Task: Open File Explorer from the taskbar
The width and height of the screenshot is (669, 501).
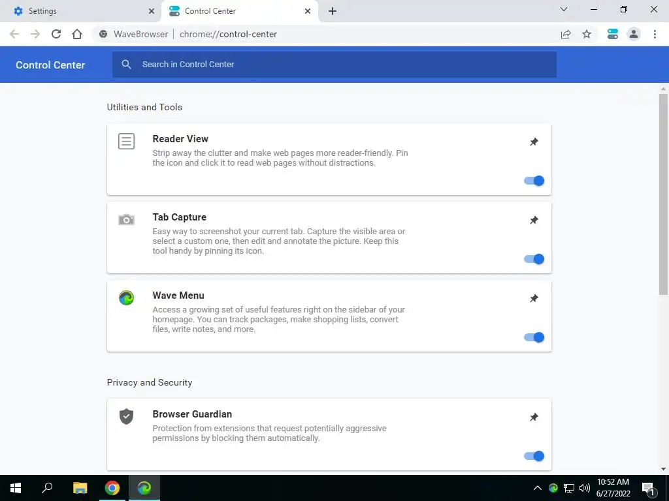Action: (80, 488)
